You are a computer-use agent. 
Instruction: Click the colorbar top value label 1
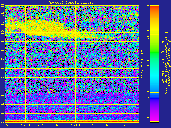(x=148, y=5)
